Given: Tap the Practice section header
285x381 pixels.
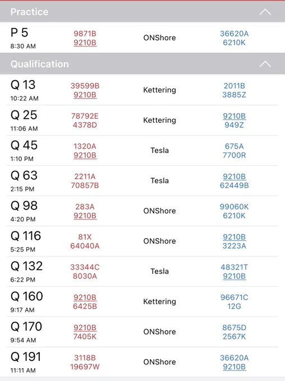Looking at the screenshot, I should tap(142, 11).
